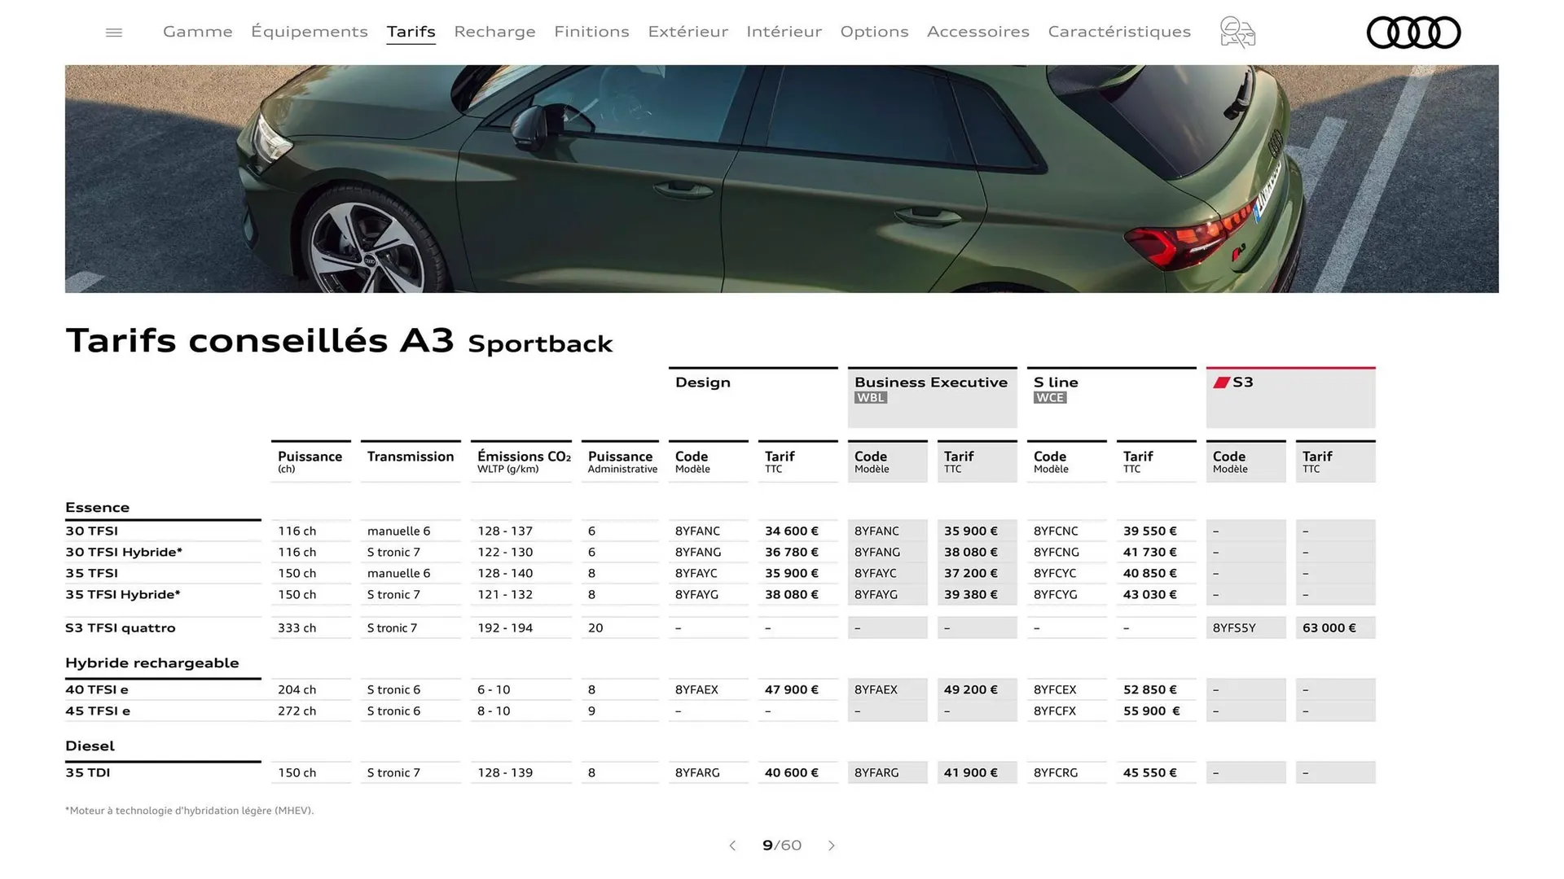The height and width of the screenshot is (879, 1564).
Task: Open the Recharge section
Action: pos(494,32)
